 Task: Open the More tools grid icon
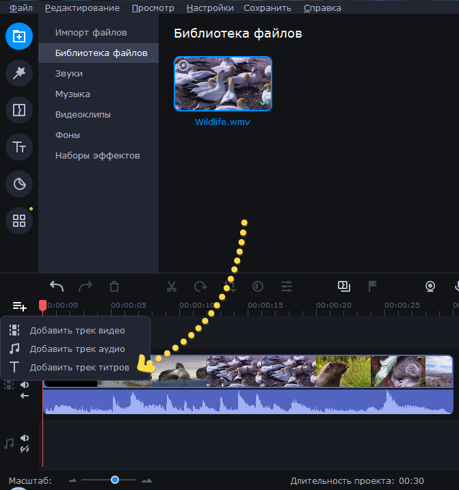(x=18, y=220)
